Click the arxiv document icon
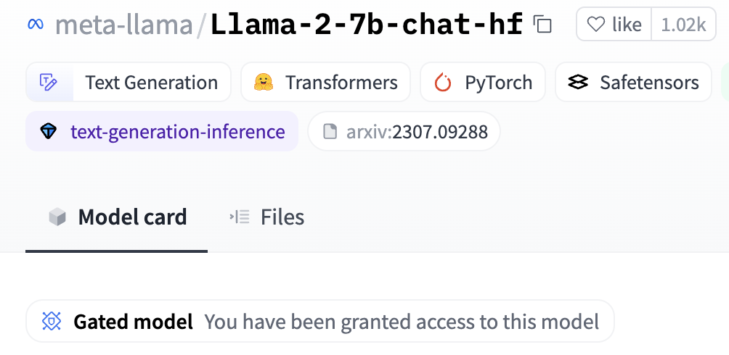The image size is (729, 355). [330, 132]
